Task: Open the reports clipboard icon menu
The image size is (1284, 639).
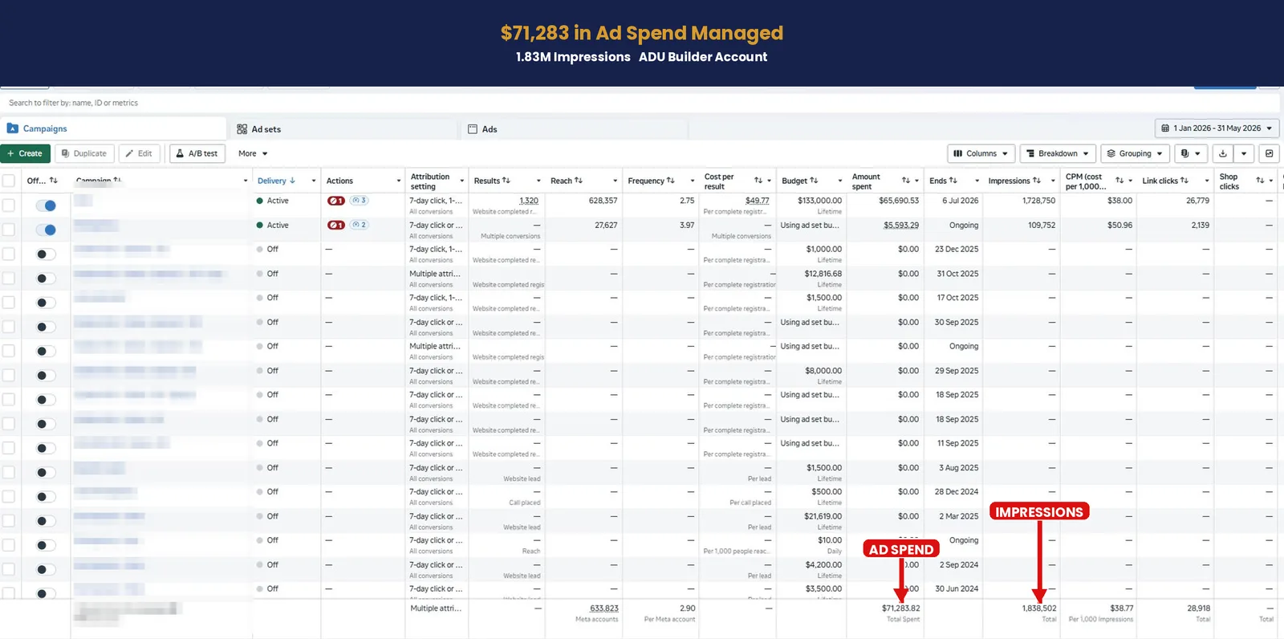Action: pyautogui.click(x=1191, y=153)
